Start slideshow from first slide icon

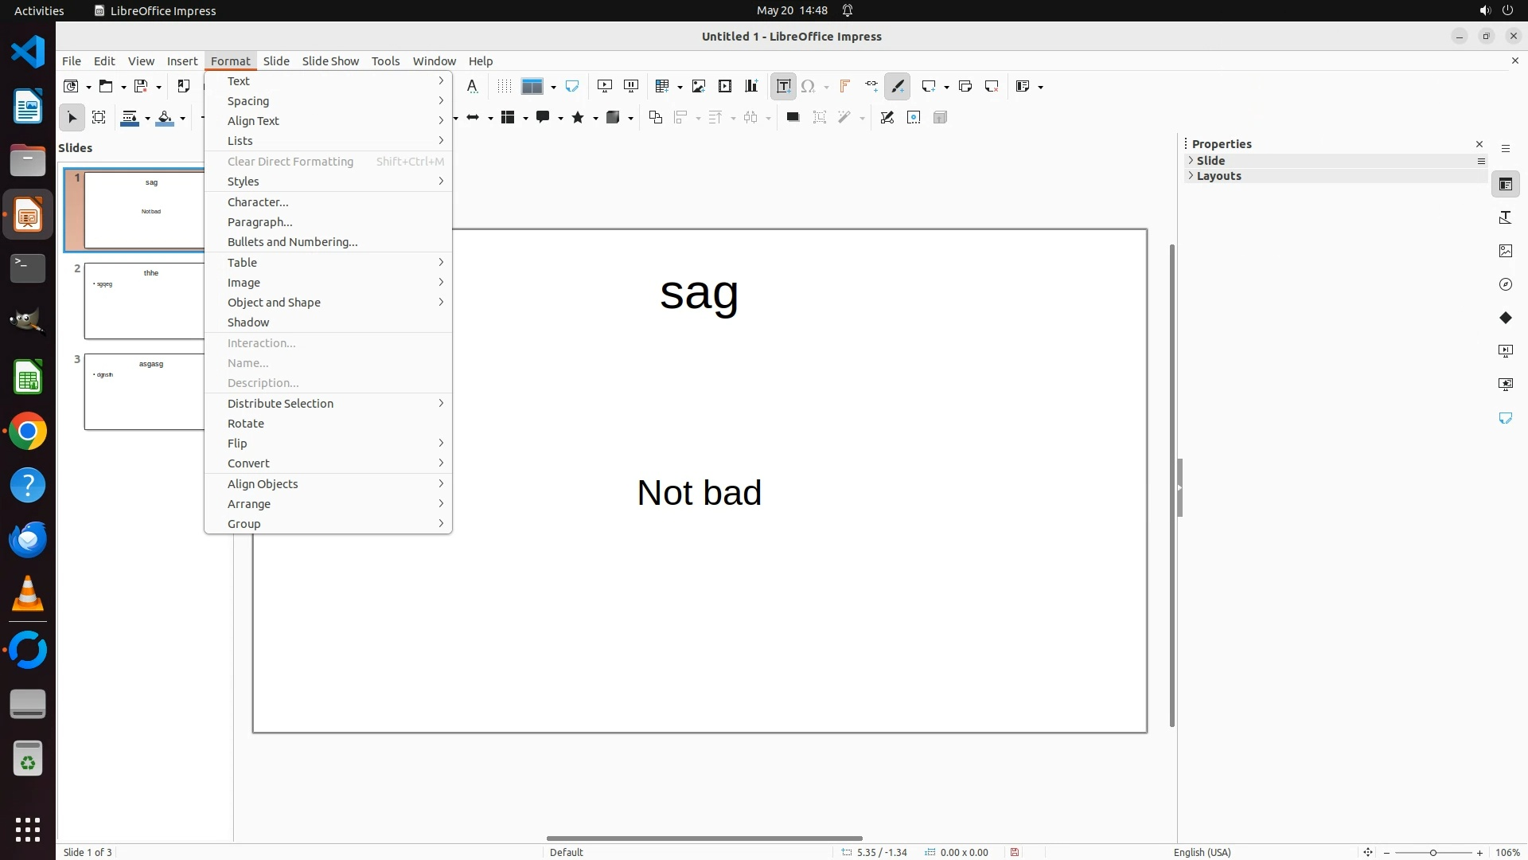coord(605,86)
